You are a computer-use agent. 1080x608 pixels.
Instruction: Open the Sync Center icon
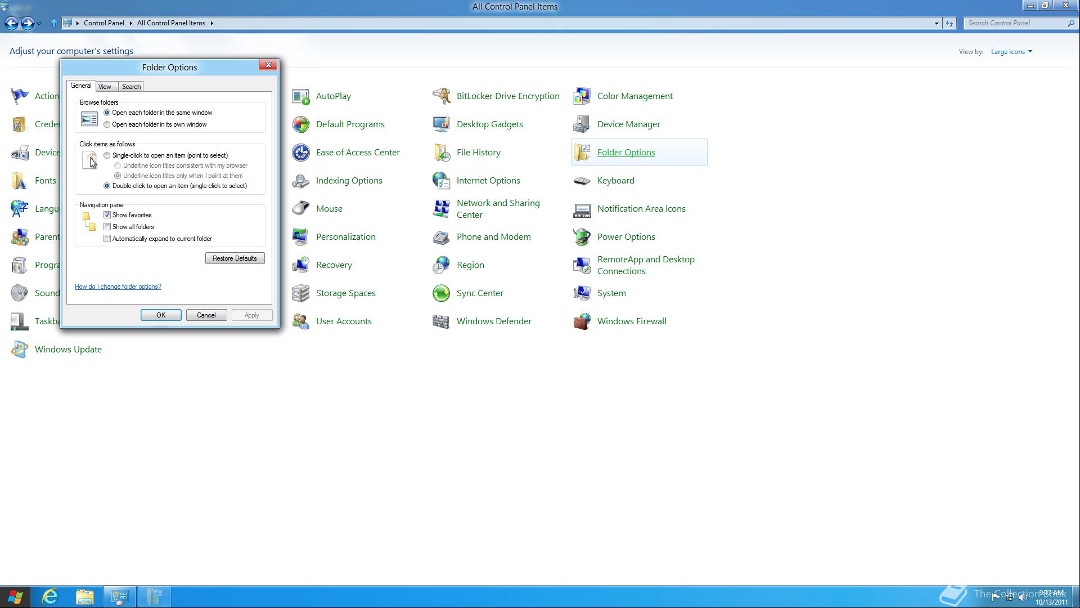tap(442, 293)
